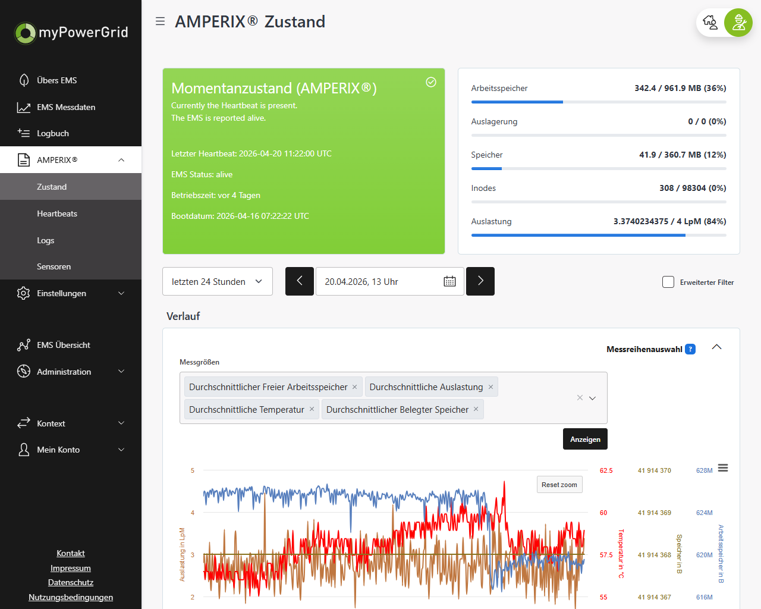The height and width of the screenshot is (609, 761).
Task: Go to the previous time period arrow
Action: pyautogui.click(x=300, y=281)
